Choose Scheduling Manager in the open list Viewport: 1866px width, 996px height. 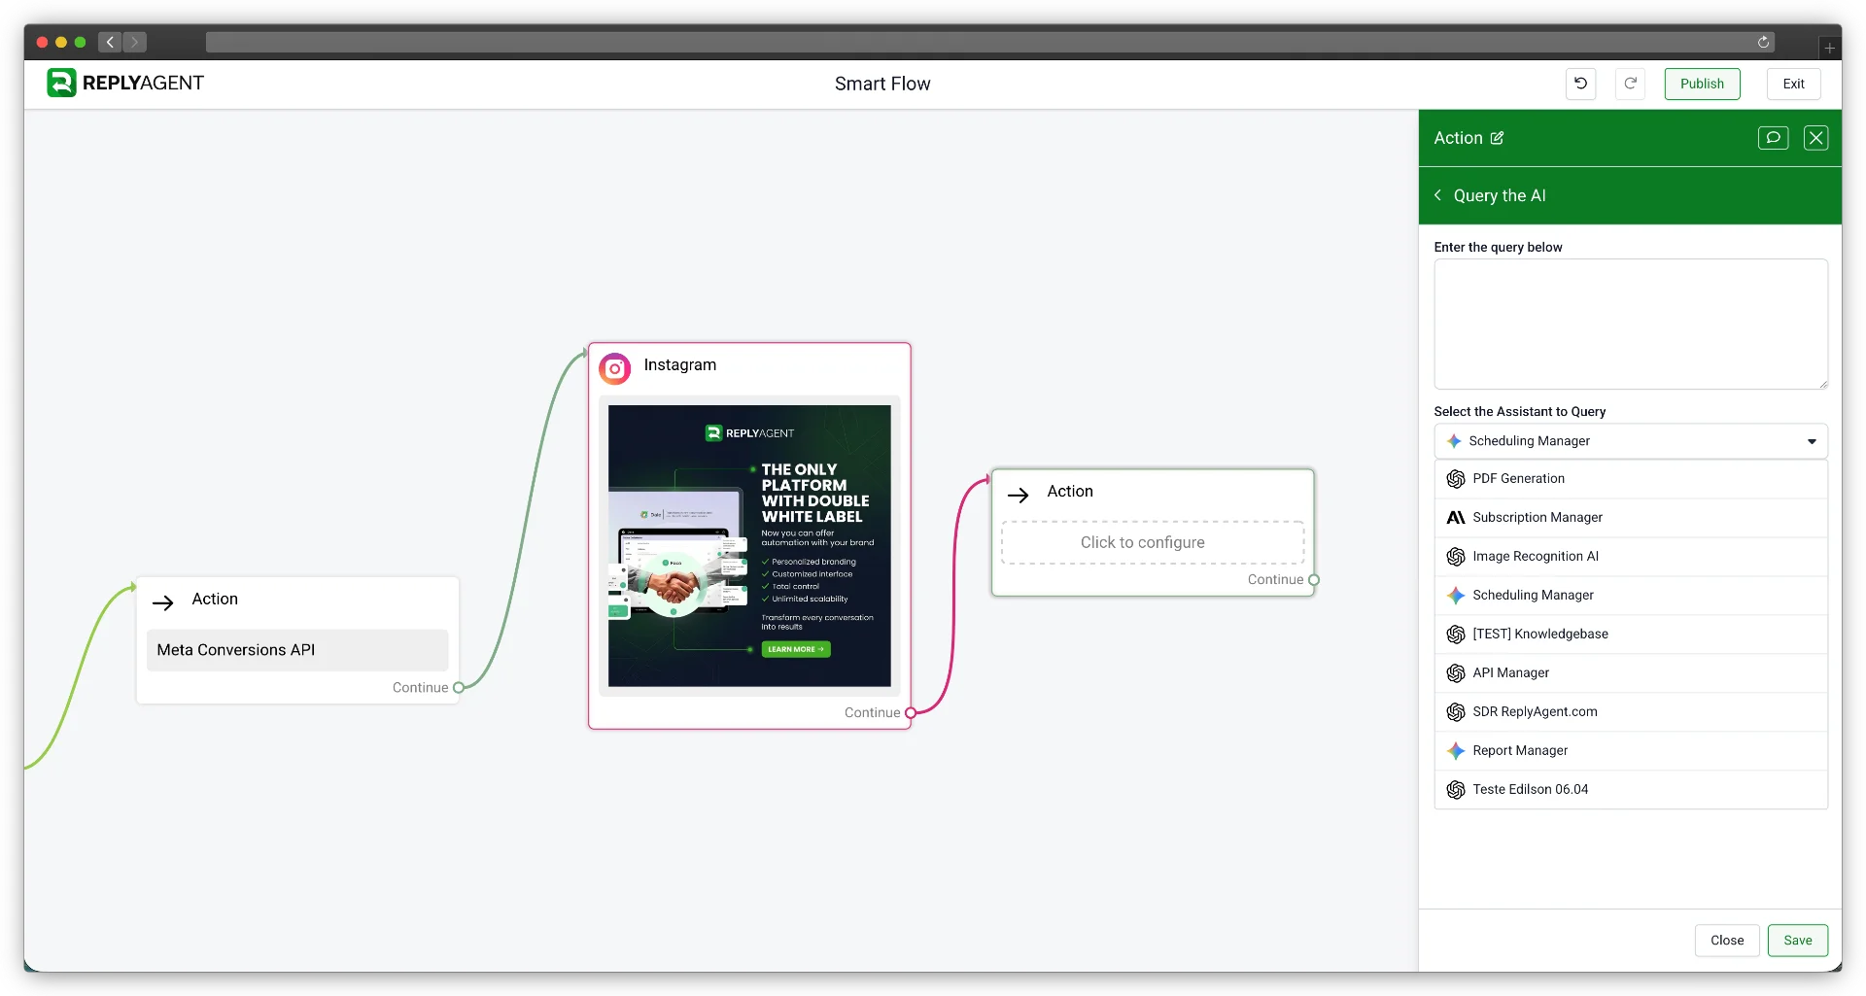[1631, 596]
